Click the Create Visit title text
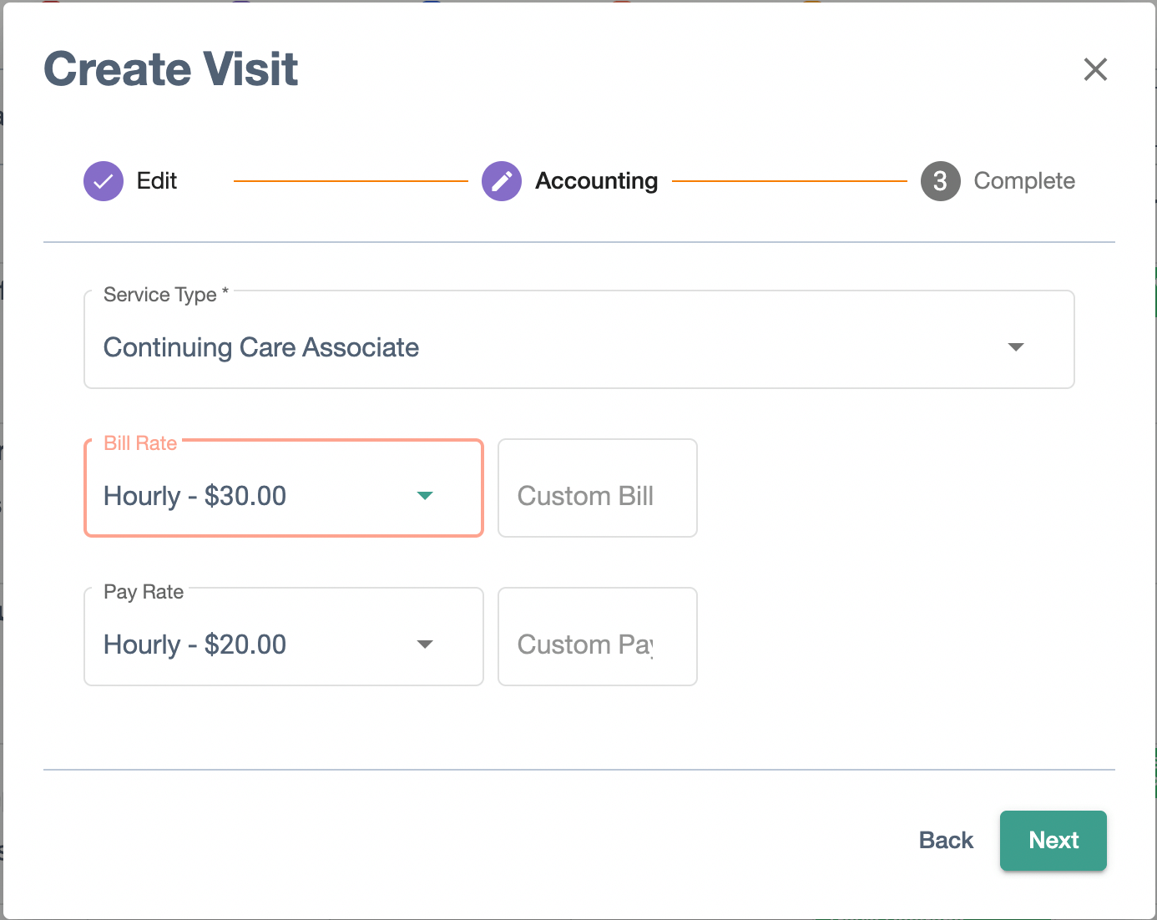Image resolution: width=1157 pixels, height=920 pixels. [x=170, y=69]
